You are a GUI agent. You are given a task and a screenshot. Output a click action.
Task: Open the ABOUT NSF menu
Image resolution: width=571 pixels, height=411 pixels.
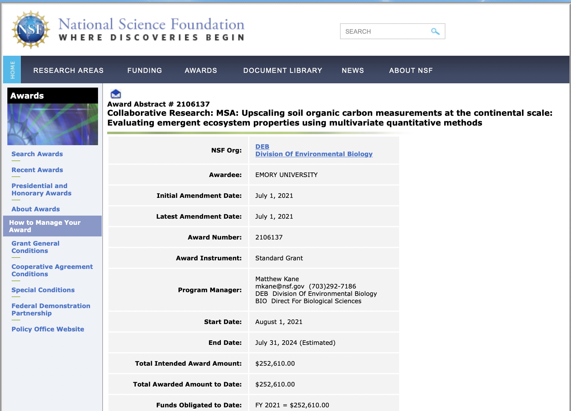click(x=411, y=70)
